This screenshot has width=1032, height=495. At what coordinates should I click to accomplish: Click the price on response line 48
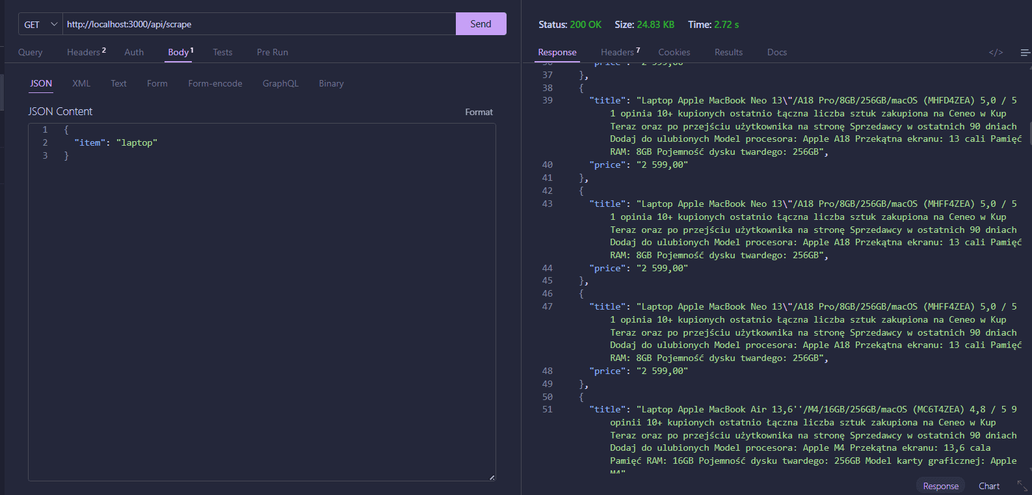click(x=639, y=371)
